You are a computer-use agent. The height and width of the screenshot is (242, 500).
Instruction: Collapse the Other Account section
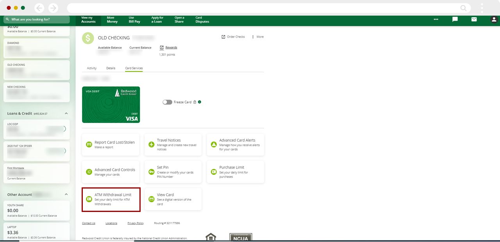[x=66, y=194]
